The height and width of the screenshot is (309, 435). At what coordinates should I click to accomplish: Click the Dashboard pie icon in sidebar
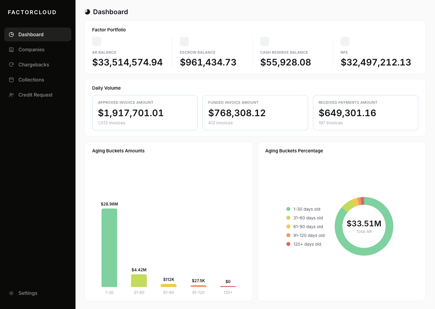(x=11, y=34)
